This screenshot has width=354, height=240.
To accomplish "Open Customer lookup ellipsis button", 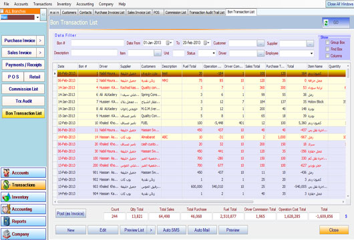I will click(260, 43).
